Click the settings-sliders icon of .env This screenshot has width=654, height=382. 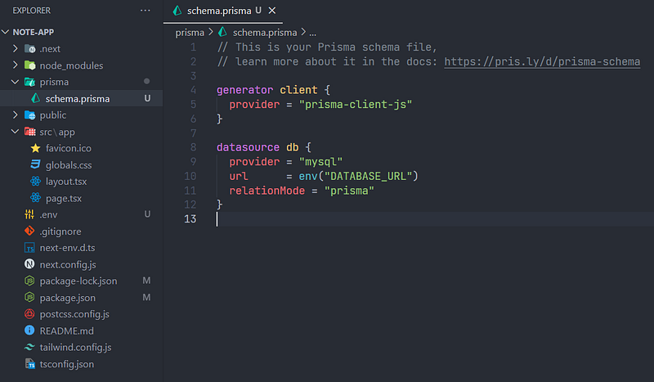[29, 214]
